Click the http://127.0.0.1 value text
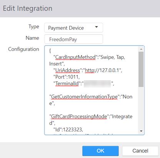This screenshot has height=158, width=160. [102, 71]
